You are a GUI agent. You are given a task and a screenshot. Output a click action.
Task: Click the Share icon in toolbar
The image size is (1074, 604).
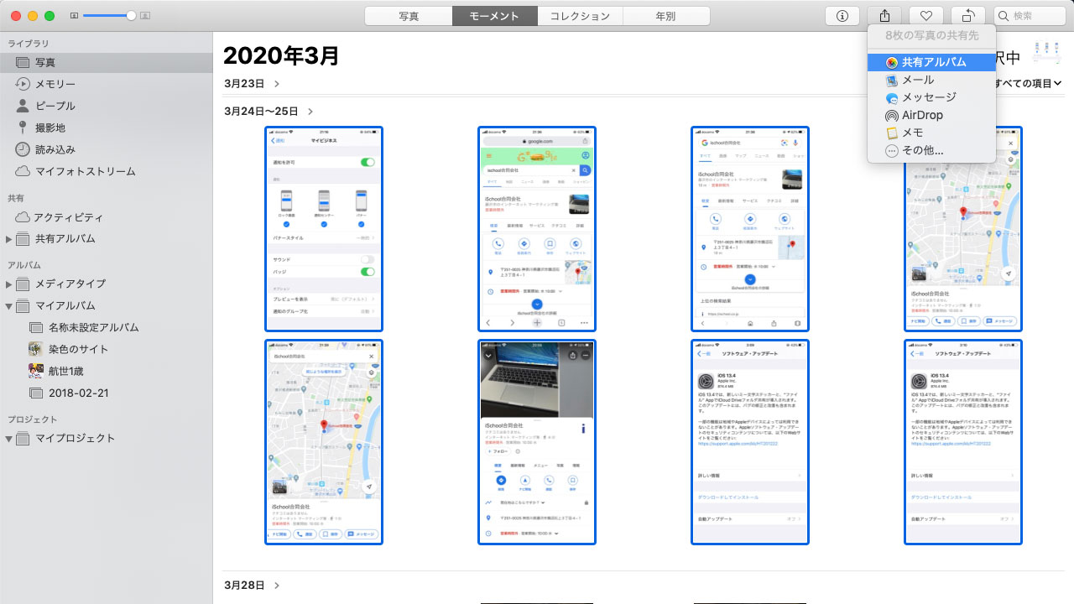click(884, 16)
